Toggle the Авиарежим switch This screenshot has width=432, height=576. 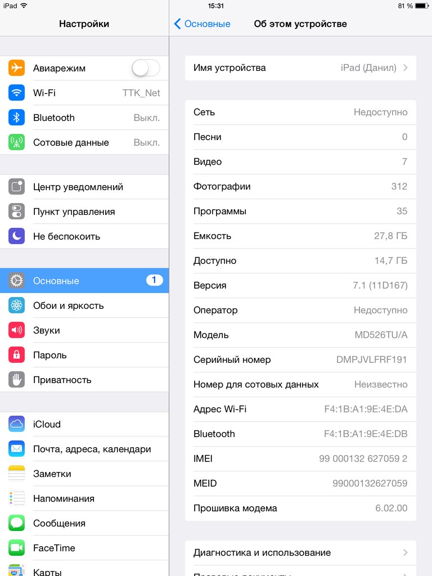click(x=146, y=68)
